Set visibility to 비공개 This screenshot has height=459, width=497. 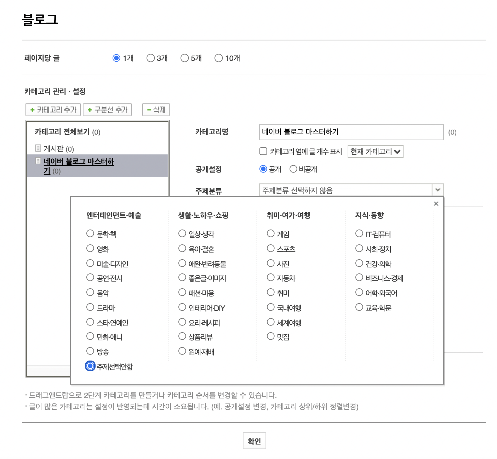(293, 169)
